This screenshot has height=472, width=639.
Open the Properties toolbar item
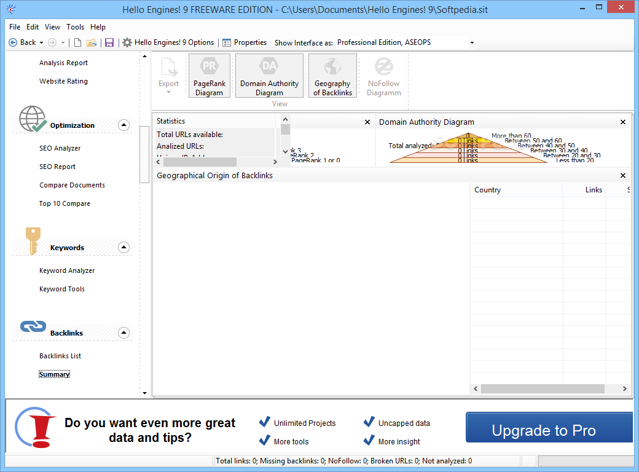(245, 42)
